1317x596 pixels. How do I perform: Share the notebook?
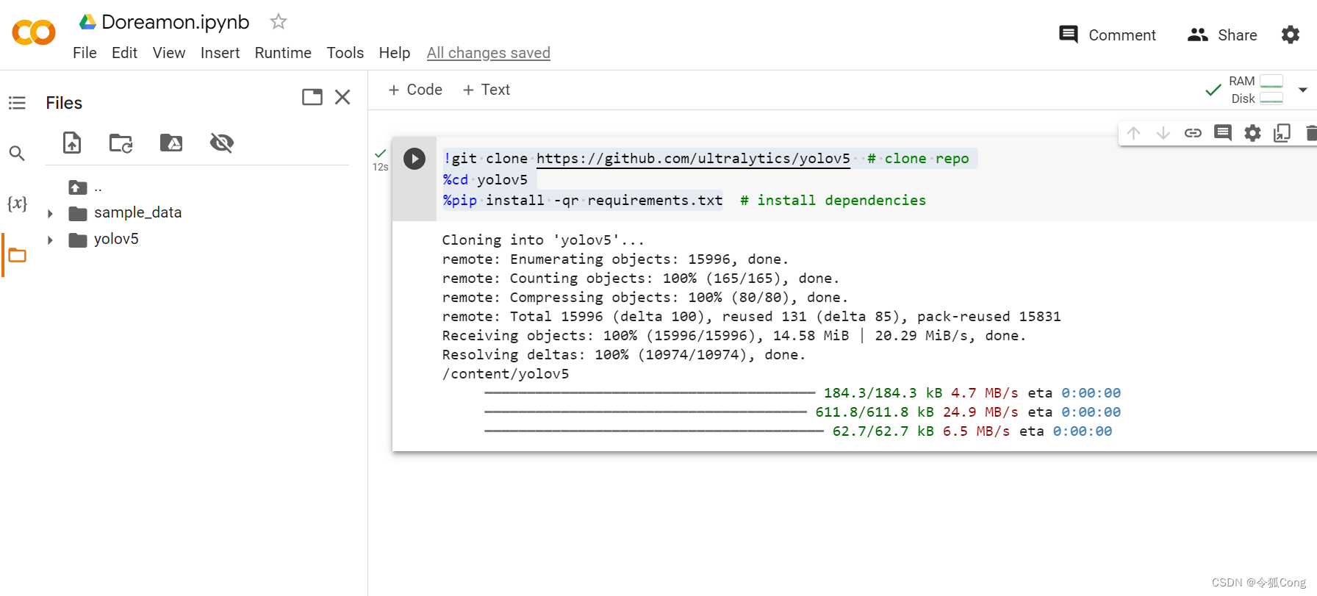[x=1222, y=35]
